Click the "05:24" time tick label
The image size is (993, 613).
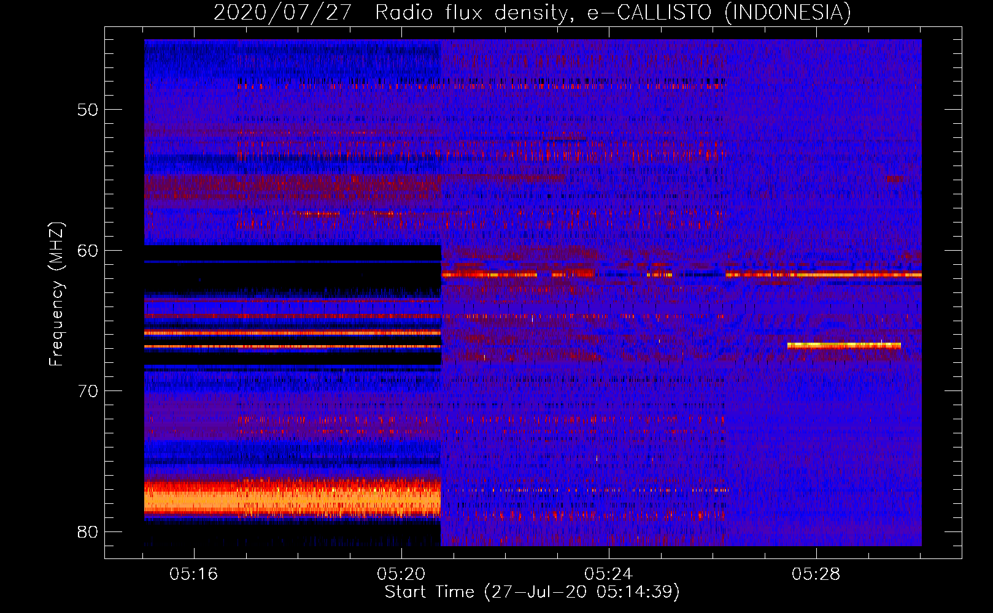[609, 574]
